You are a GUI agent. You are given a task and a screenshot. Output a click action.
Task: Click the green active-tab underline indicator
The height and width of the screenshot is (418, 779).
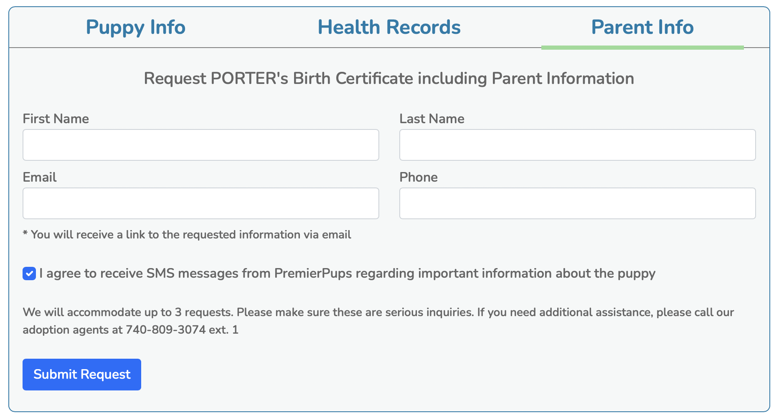click(x=642, y=48)
